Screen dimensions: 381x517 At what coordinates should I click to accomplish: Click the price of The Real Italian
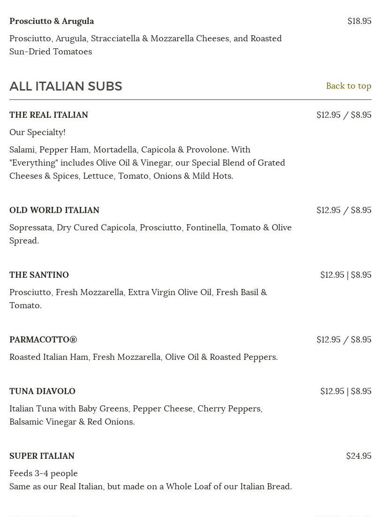343,115
